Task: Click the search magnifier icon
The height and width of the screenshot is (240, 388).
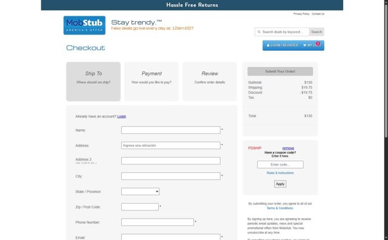Action: coord(259,32)
